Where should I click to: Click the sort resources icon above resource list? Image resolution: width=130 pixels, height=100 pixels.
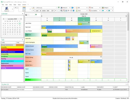pos(27,15)
